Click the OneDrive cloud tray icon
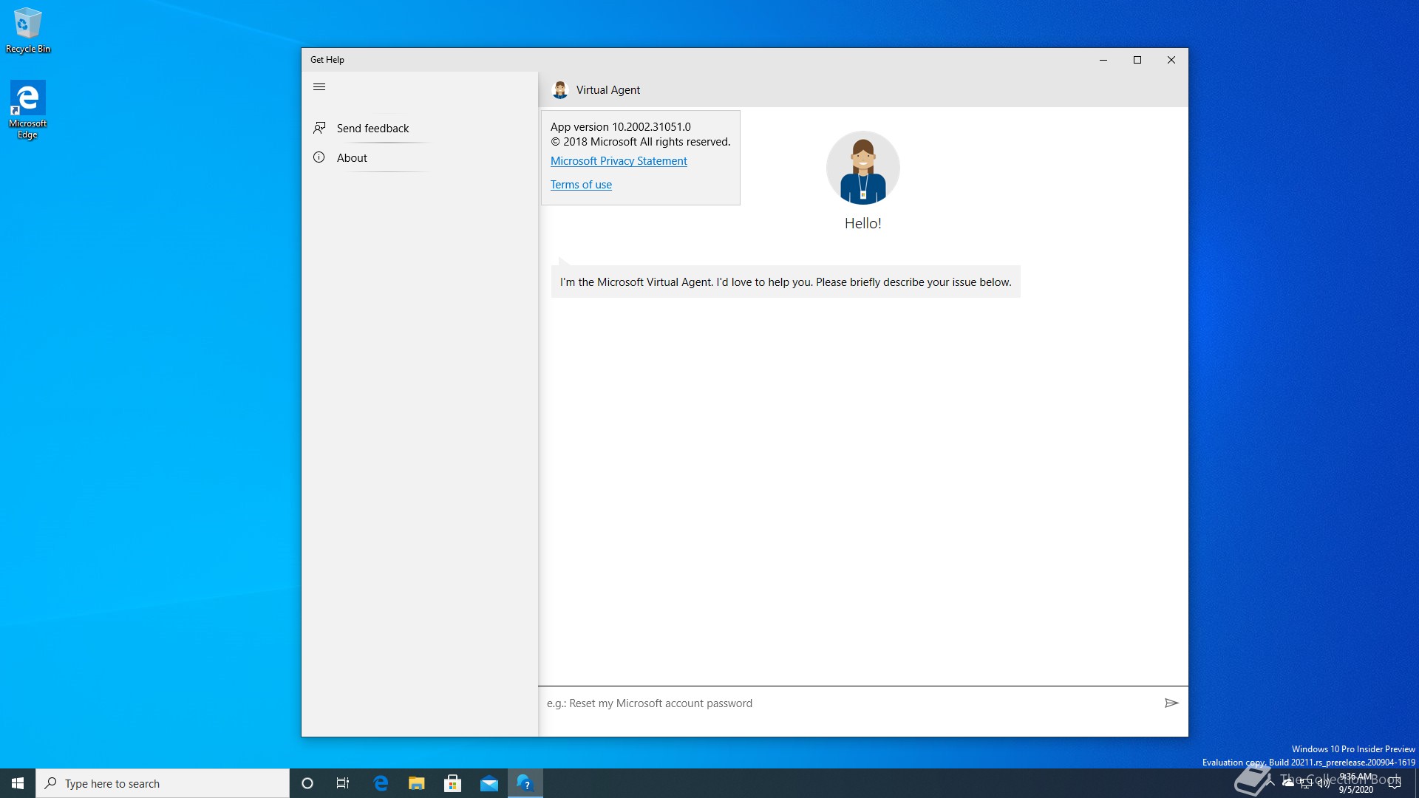This screenshot has width=1419, height=798. (x=1288, y=783)
